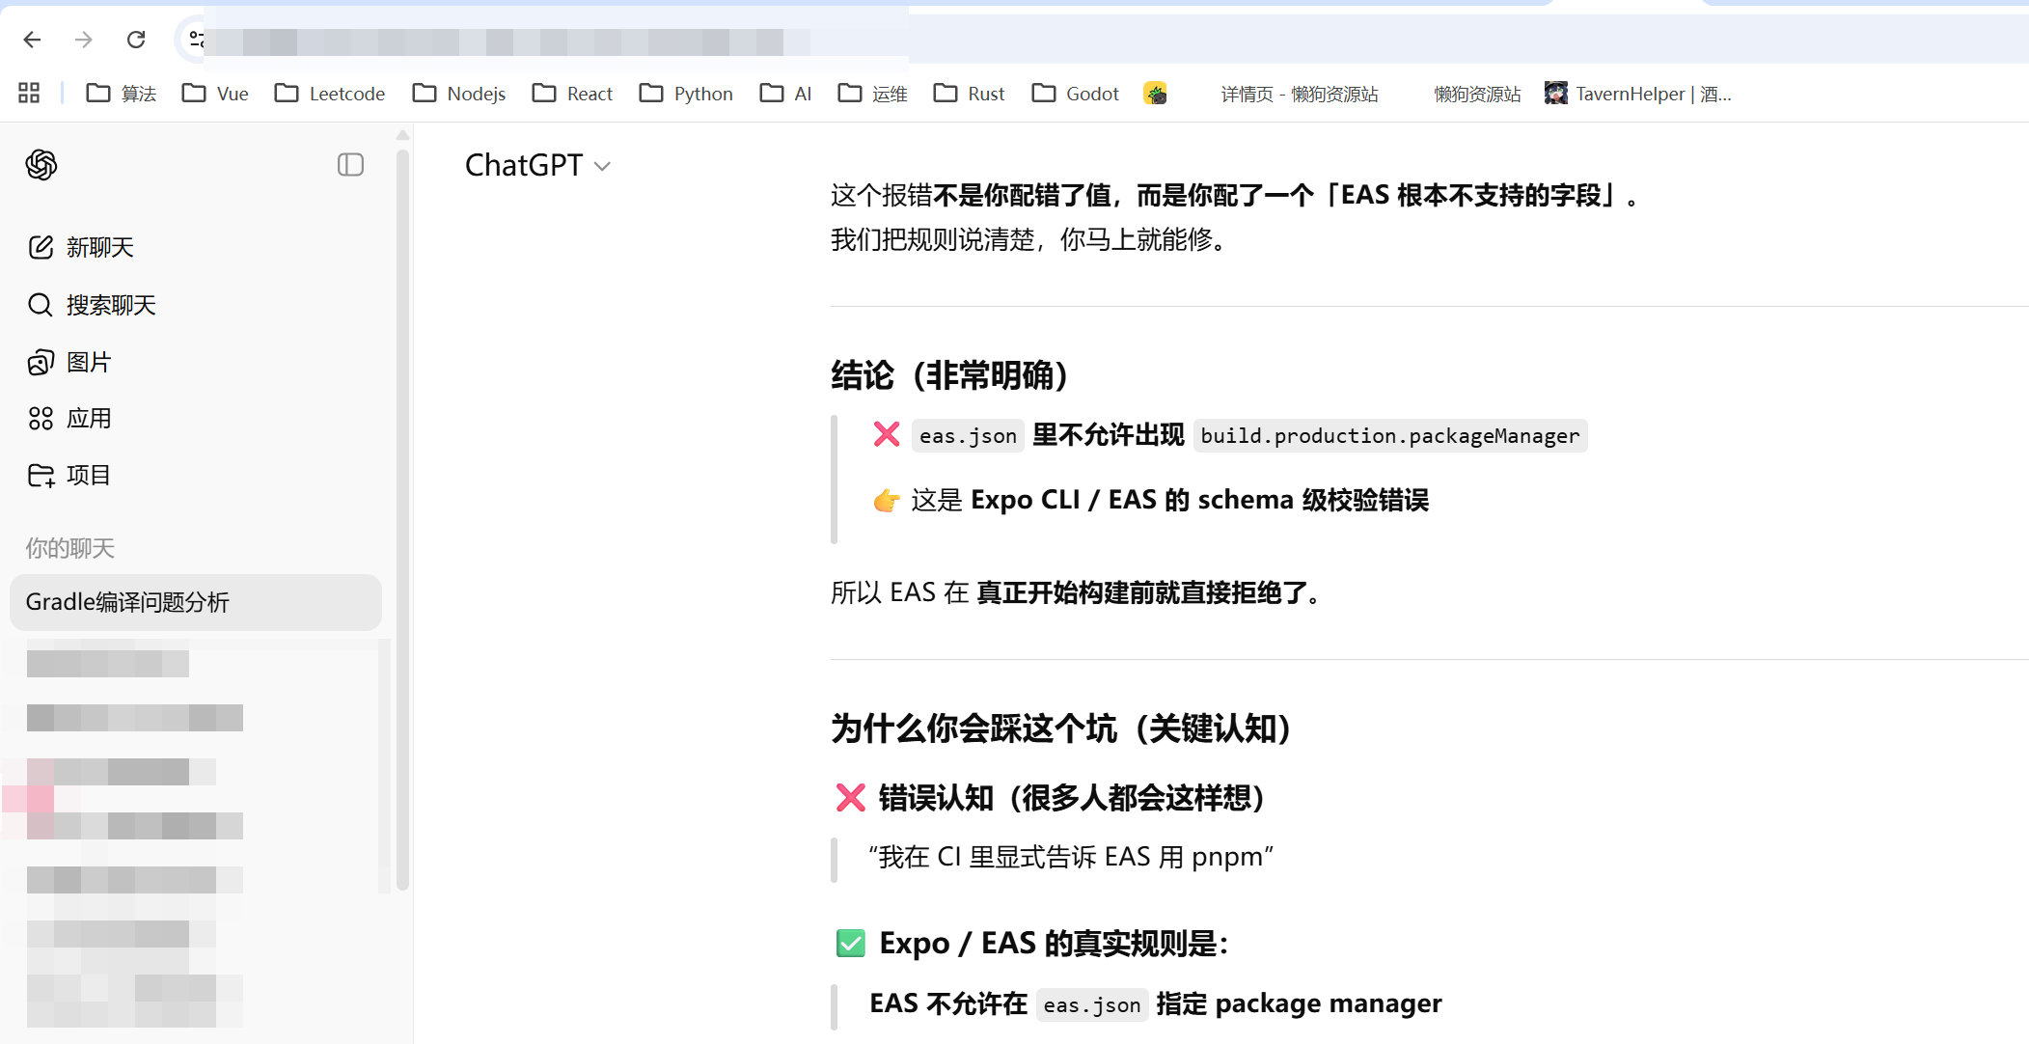Click the eas.json code snippet in conclusion

click(968, 436)
